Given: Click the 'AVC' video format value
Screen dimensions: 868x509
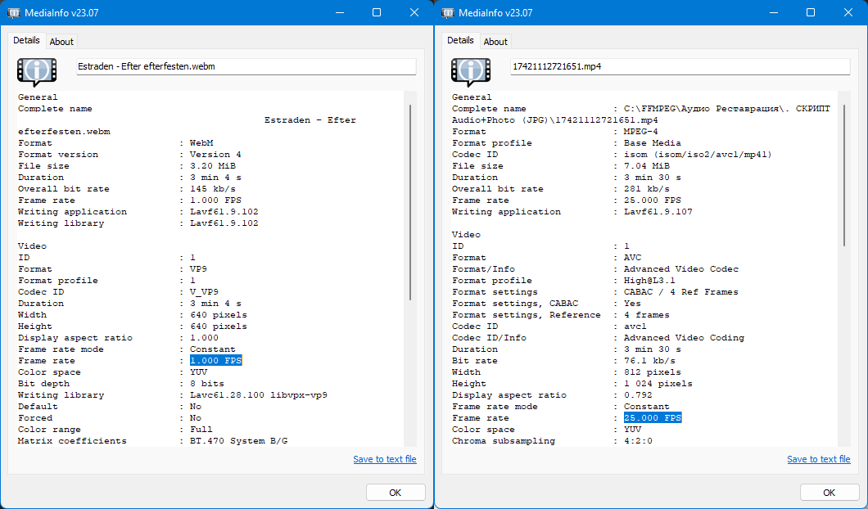Looking at the screenshot, I should (x=633, y=258).
